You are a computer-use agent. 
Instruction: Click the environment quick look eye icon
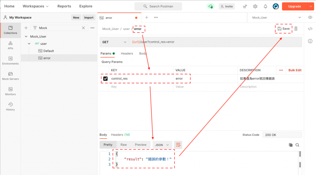310,18
